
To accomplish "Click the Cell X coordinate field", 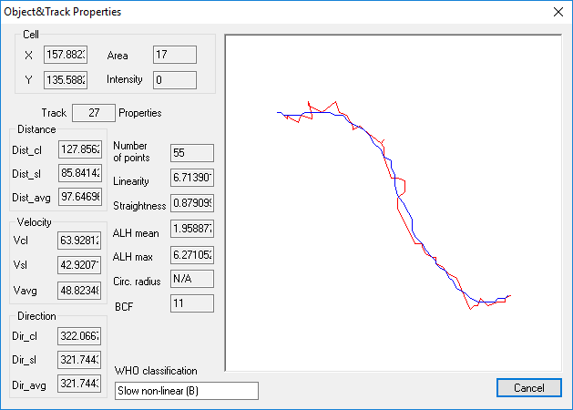I will 65,56.
